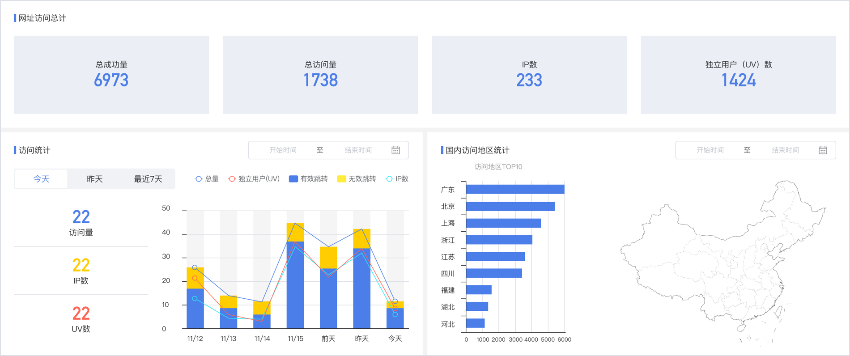Screen dimensions: 850x356
Task: Click the 广东 bar in TOP10 chart
Action: (515, 189)
